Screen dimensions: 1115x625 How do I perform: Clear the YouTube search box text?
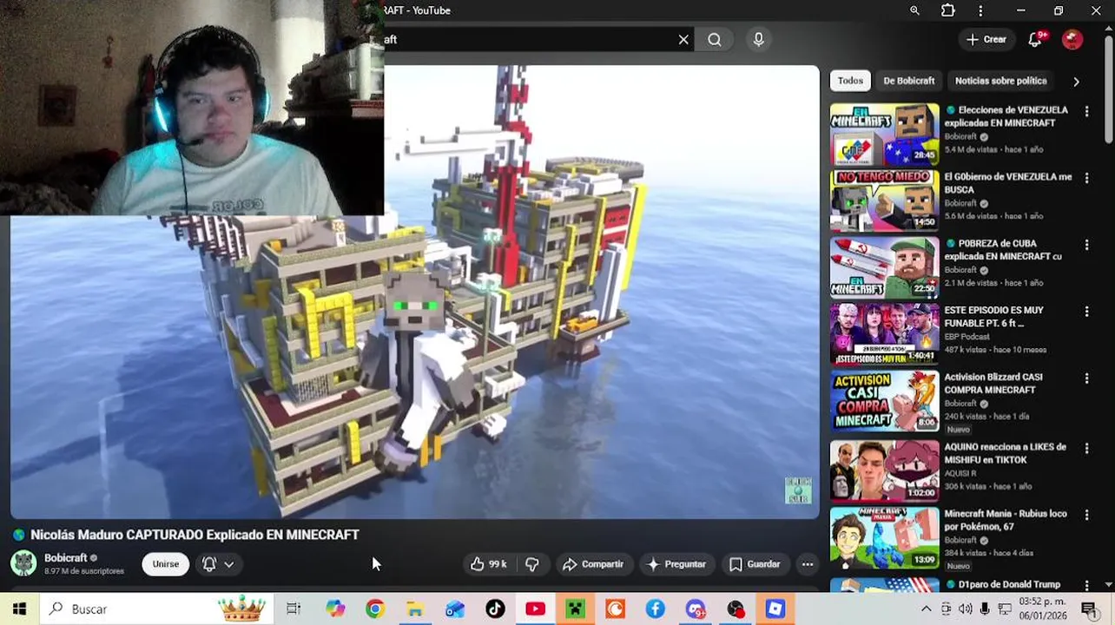(x=683, y=39)
